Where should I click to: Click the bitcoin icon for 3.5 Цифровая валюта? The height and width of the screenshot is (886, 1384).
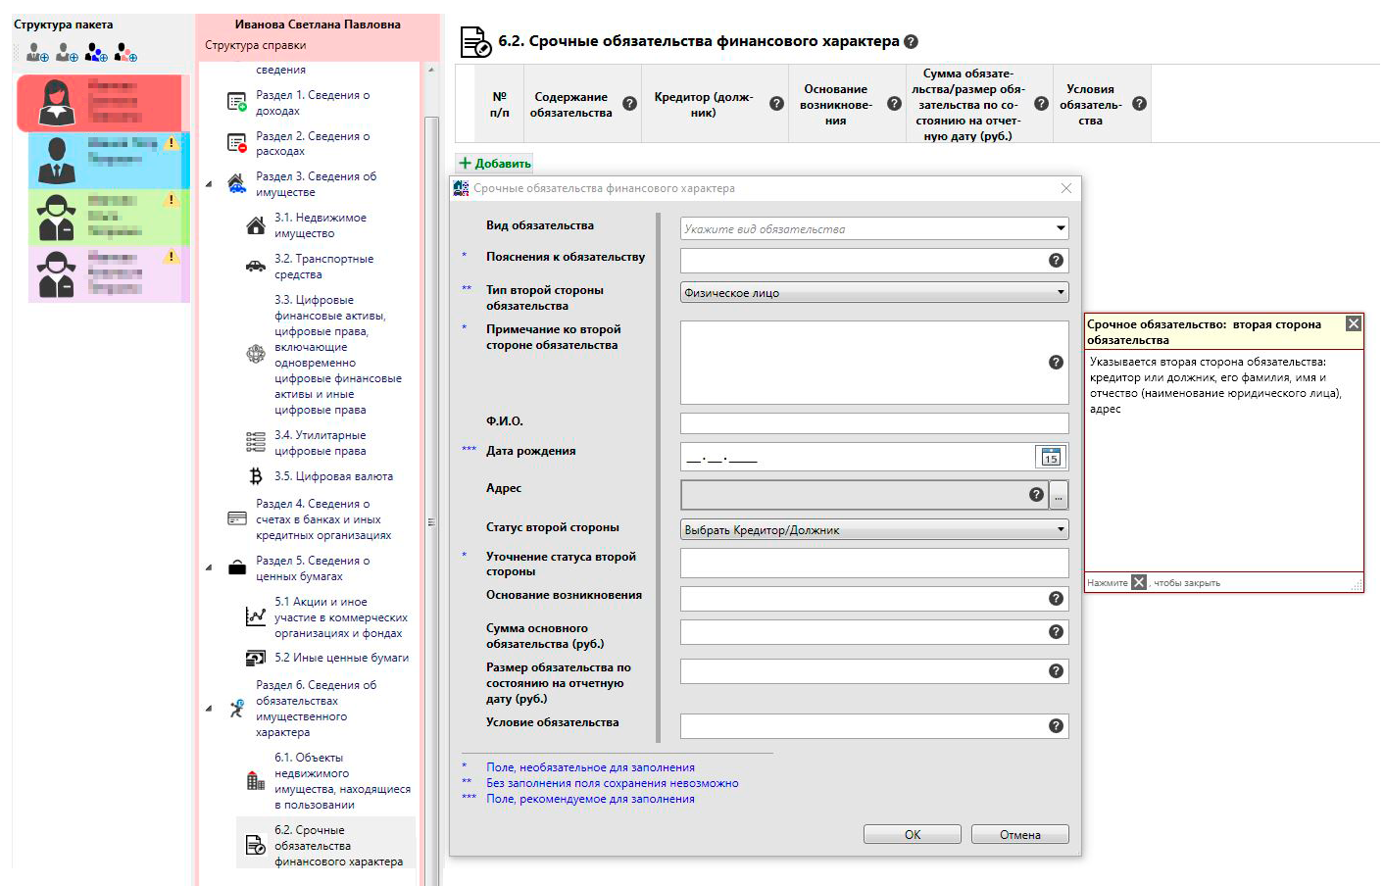tap(256, 476)
